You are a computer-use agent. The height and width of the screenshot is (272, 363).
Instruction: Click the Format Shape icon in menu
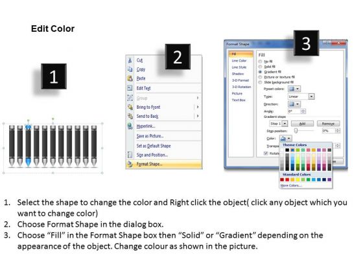130,164
